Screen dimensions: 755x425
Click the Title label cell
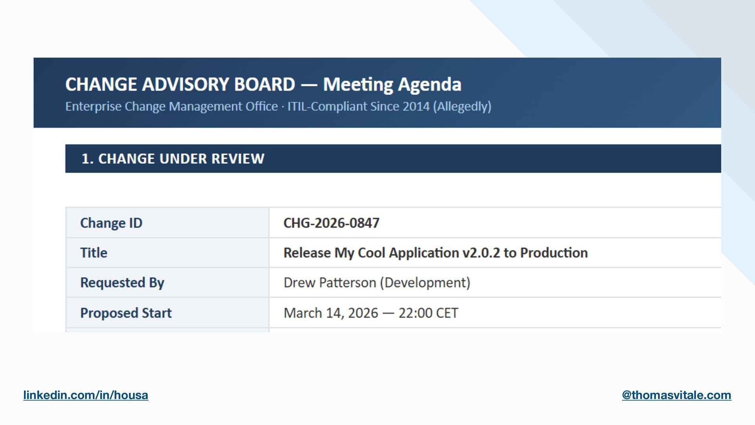pyautogui.click(x=94, y=253)
